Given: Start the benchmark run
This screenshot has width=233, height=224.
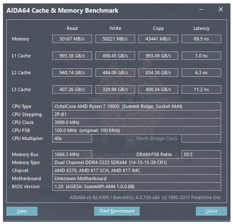Looking at the screenshot, I should [x=117, y=211].
